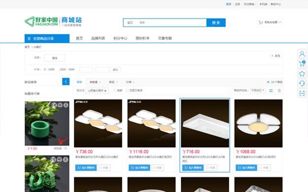Switch to grid view layout icon

pyautogui.click(x=271, y=91)
